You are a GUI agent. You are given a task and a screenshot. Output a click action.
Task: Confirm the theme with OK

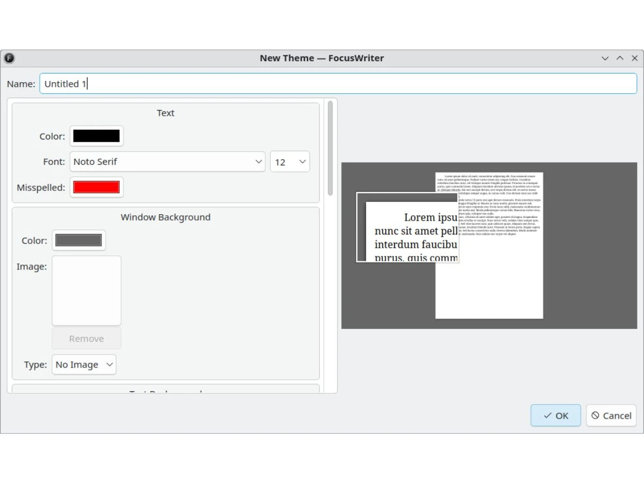point(556,415)
